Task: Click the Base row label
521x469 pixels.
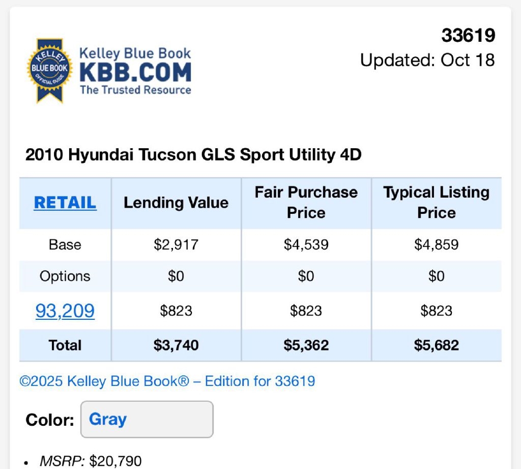Action: pos(65,244)
